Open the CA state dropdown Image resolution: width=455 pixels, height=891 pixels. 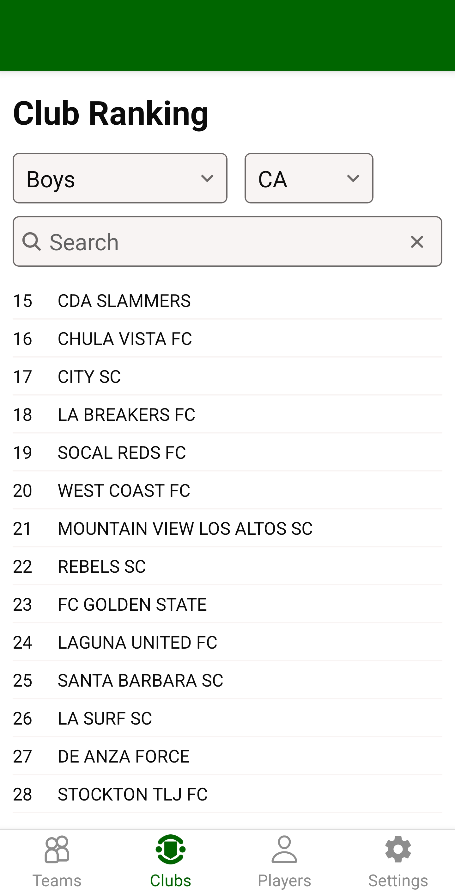pos(308,178)
